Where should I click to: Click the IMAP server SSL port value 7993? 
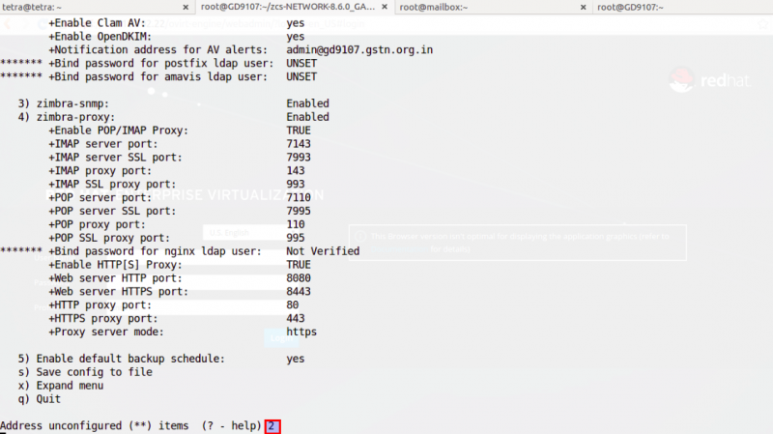point(299,157)
